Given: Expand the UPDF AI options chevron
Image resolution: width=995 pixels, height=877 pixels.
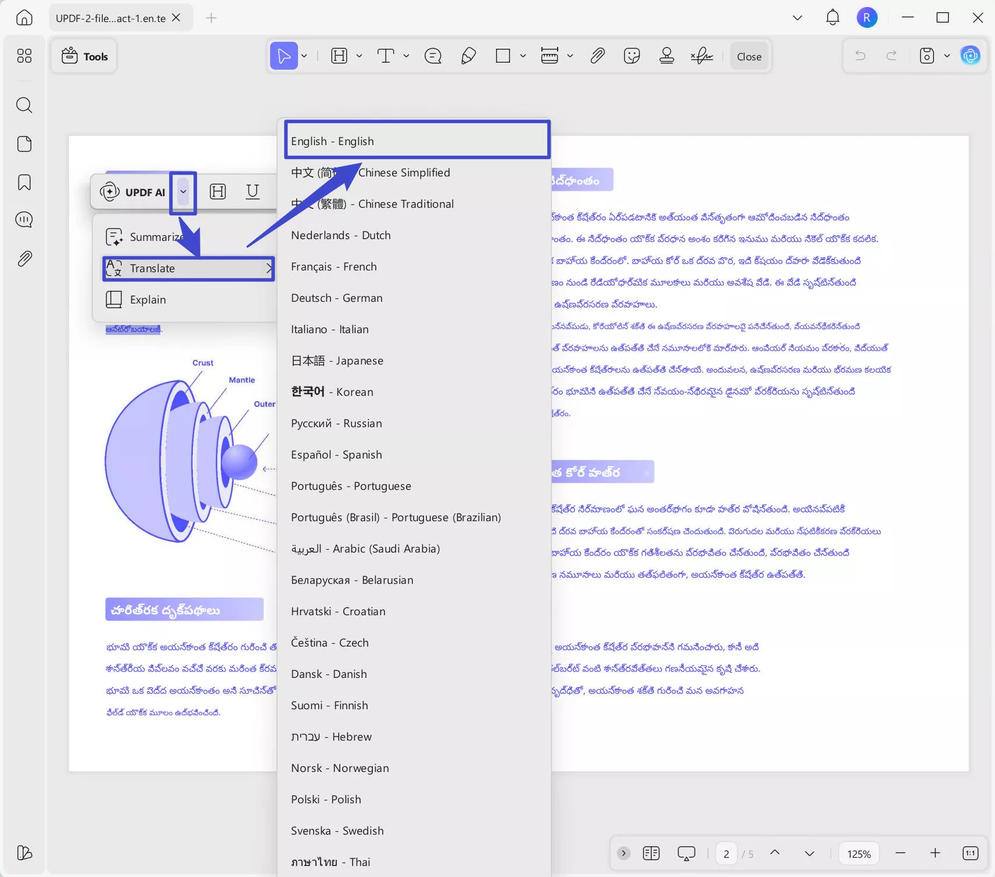Looking at the screenshot, I should pyautogui.click(x=182, y=192).
